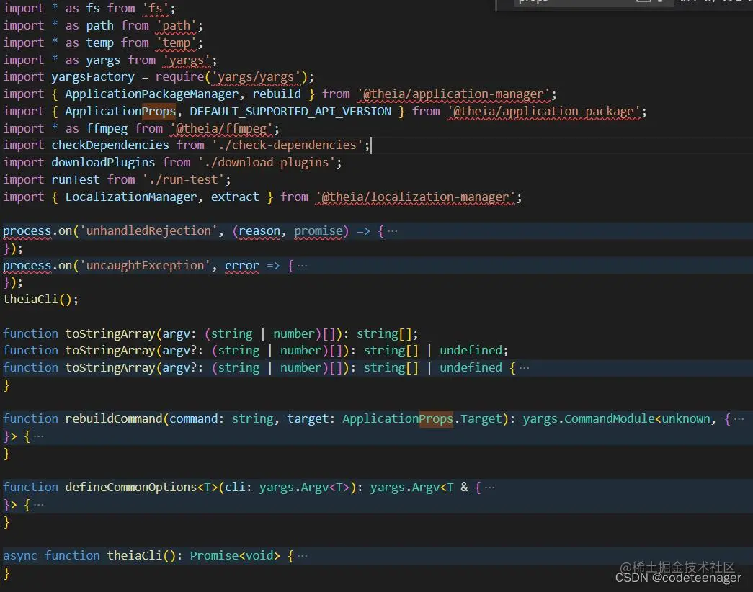Select the checkDependencies import name
The height and width of the screenshot is (592, 753).
[110, 145]
